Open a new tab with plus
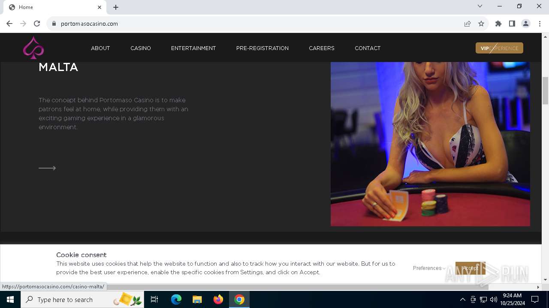This screenshot has width=549, height=308. click(x=116, y=7)
